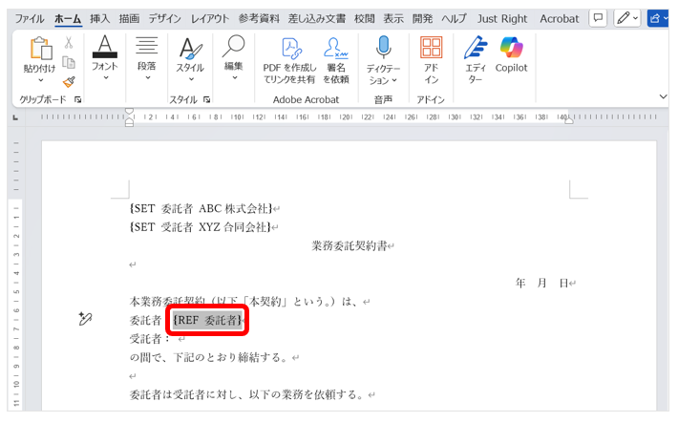
Task: Click the 委託者は受託者に対し line
Action: pos(247,394)
